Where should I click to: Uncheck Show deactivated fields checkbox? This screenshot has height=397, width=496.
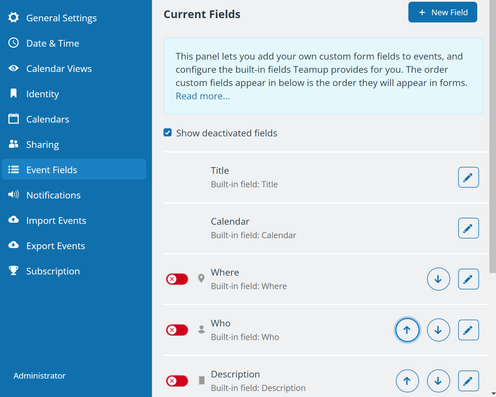[x=168, y=133]
